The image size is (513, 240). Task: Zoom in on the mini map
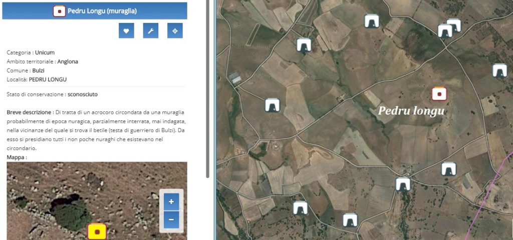(x=171, y=201)
